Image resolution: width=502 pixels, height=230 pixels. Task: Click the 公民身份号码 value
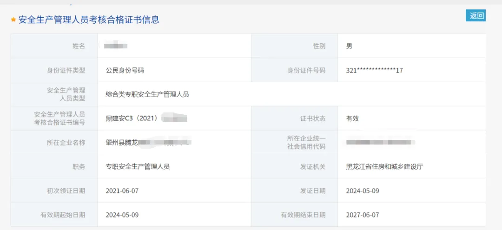pyautogui.click(x=125, y=70)
